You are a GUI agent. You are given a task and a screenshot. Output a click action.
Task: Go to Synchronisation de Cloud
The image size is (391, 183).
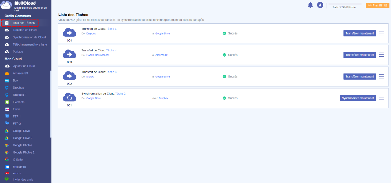(x=29, y=37)
